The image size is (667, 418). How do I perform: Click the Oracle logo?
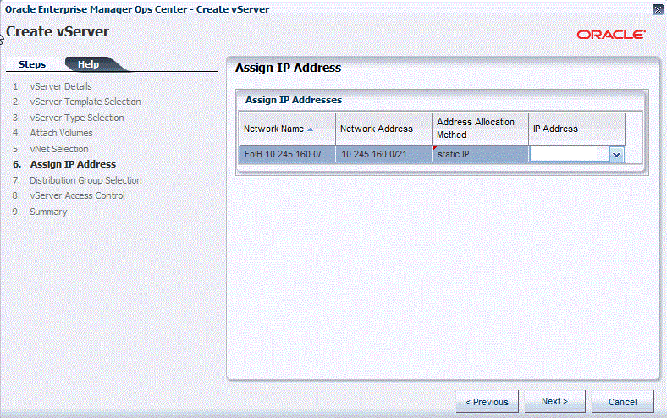tap(611, 35)
